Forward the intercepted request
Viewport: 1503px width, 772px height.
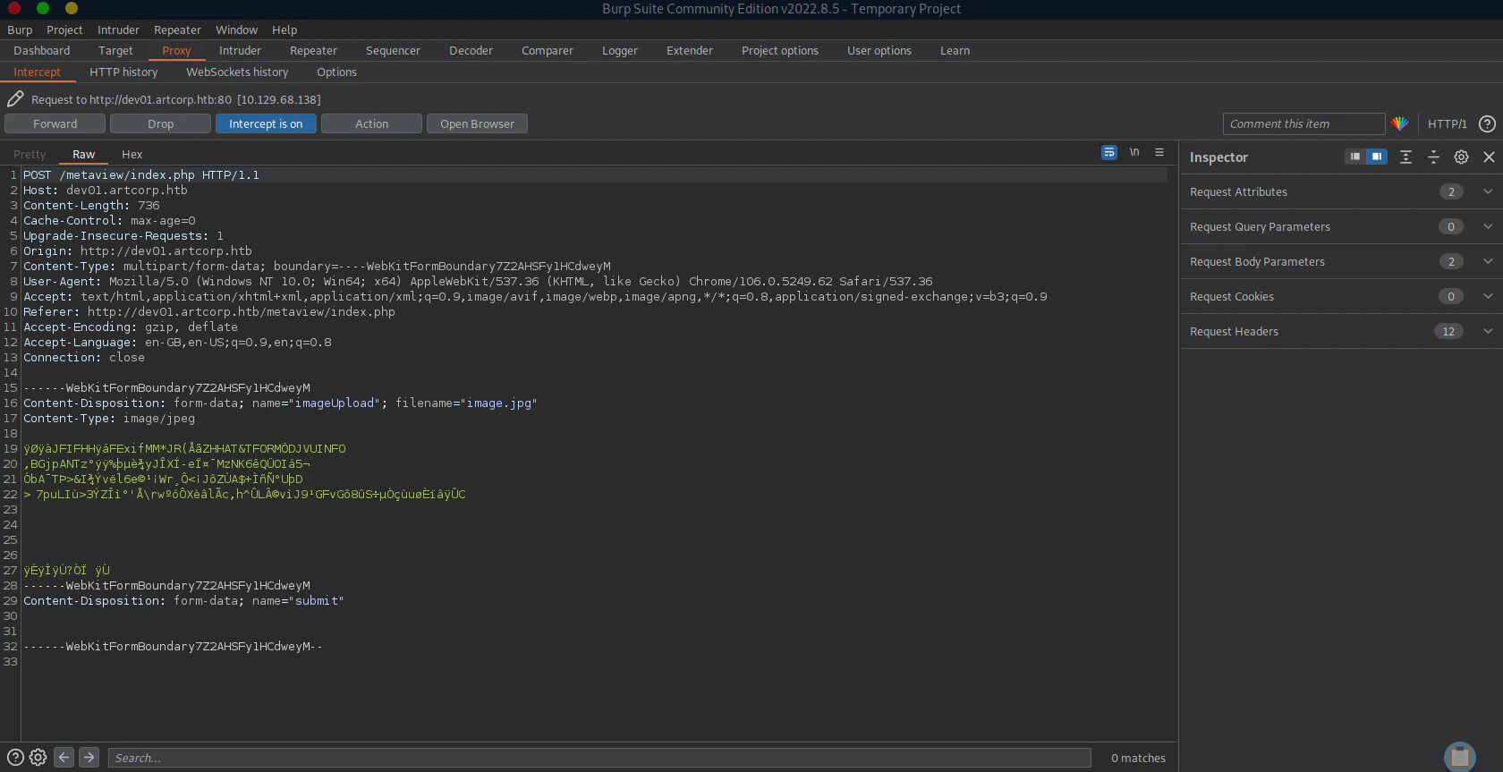point(55,124)
